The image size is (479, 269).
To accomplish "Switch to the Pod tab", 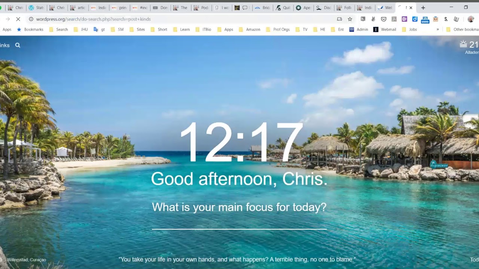I will click(x=201, y=7).
